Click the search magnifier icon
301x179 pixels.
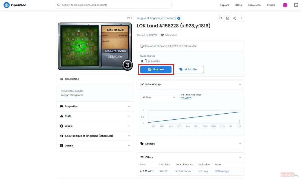[59, 5]
